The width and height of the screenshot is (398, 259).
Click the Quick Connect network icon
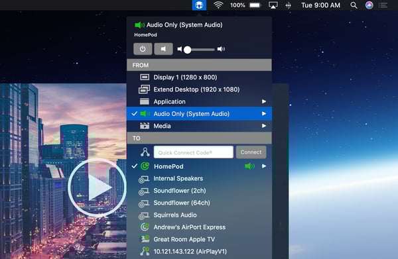point(145,152)
